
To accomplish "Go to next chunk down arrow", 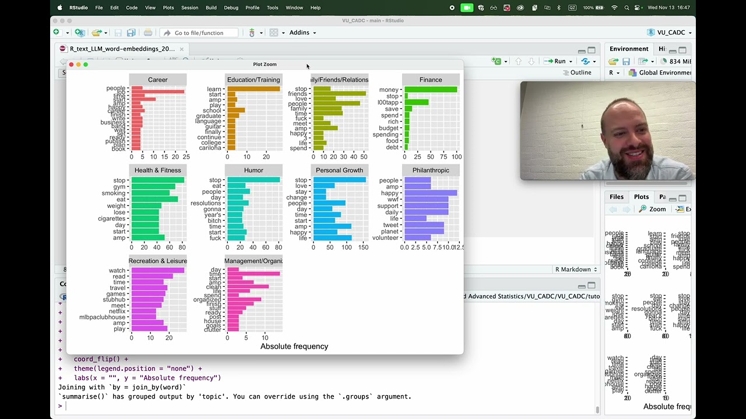I will click(x=531, y=61).
